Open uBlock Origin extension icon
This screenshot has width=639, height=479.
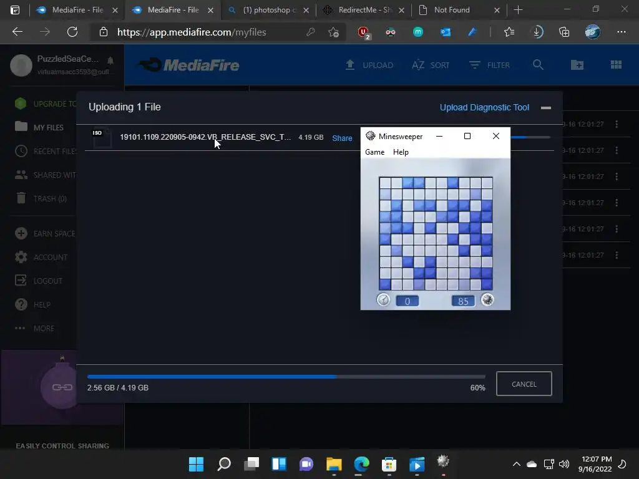[363, 32]
